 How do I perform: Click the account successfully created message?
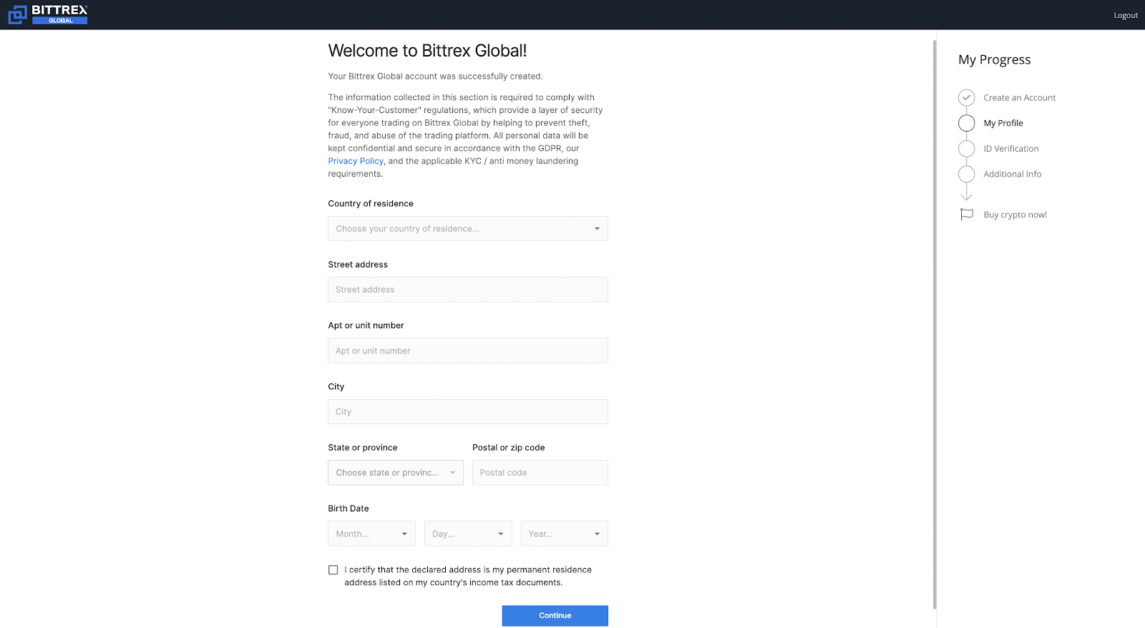pos(435,77)
